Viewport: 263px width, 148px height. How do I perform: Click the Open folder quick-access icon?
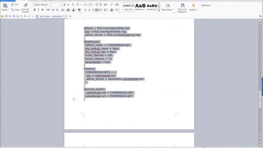click(2, 16)
